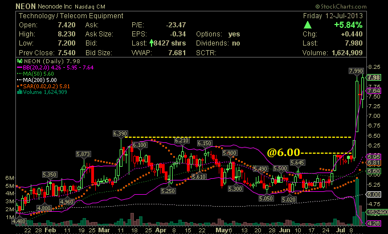Image resolution: width=388 pixels, height=234 pixels.
Task: Click 'Technology / Telecom Equipment' sector text
Action: click(71, 16)
